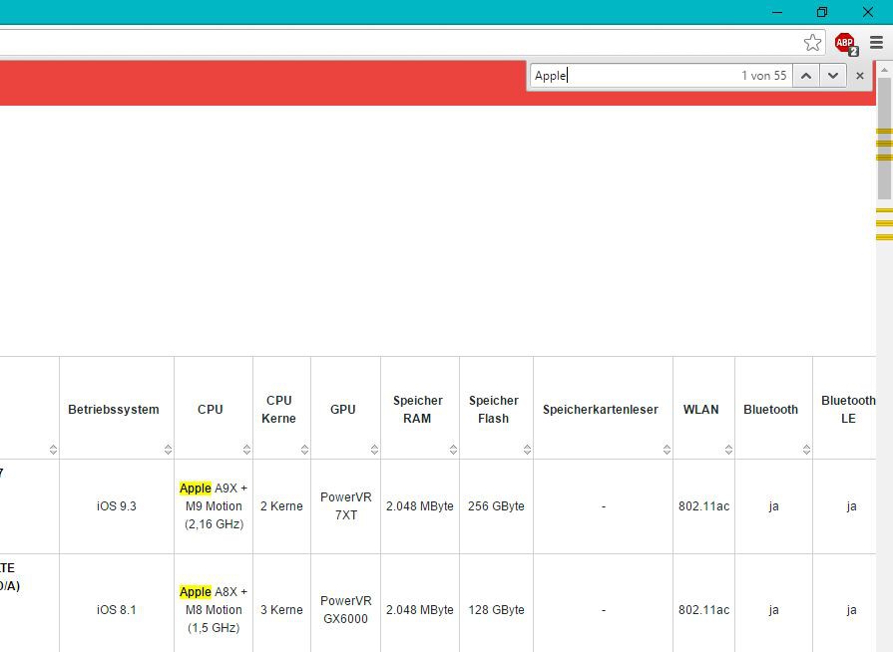Restore down the browser window

pyautogui.click(x=822, y=12)
